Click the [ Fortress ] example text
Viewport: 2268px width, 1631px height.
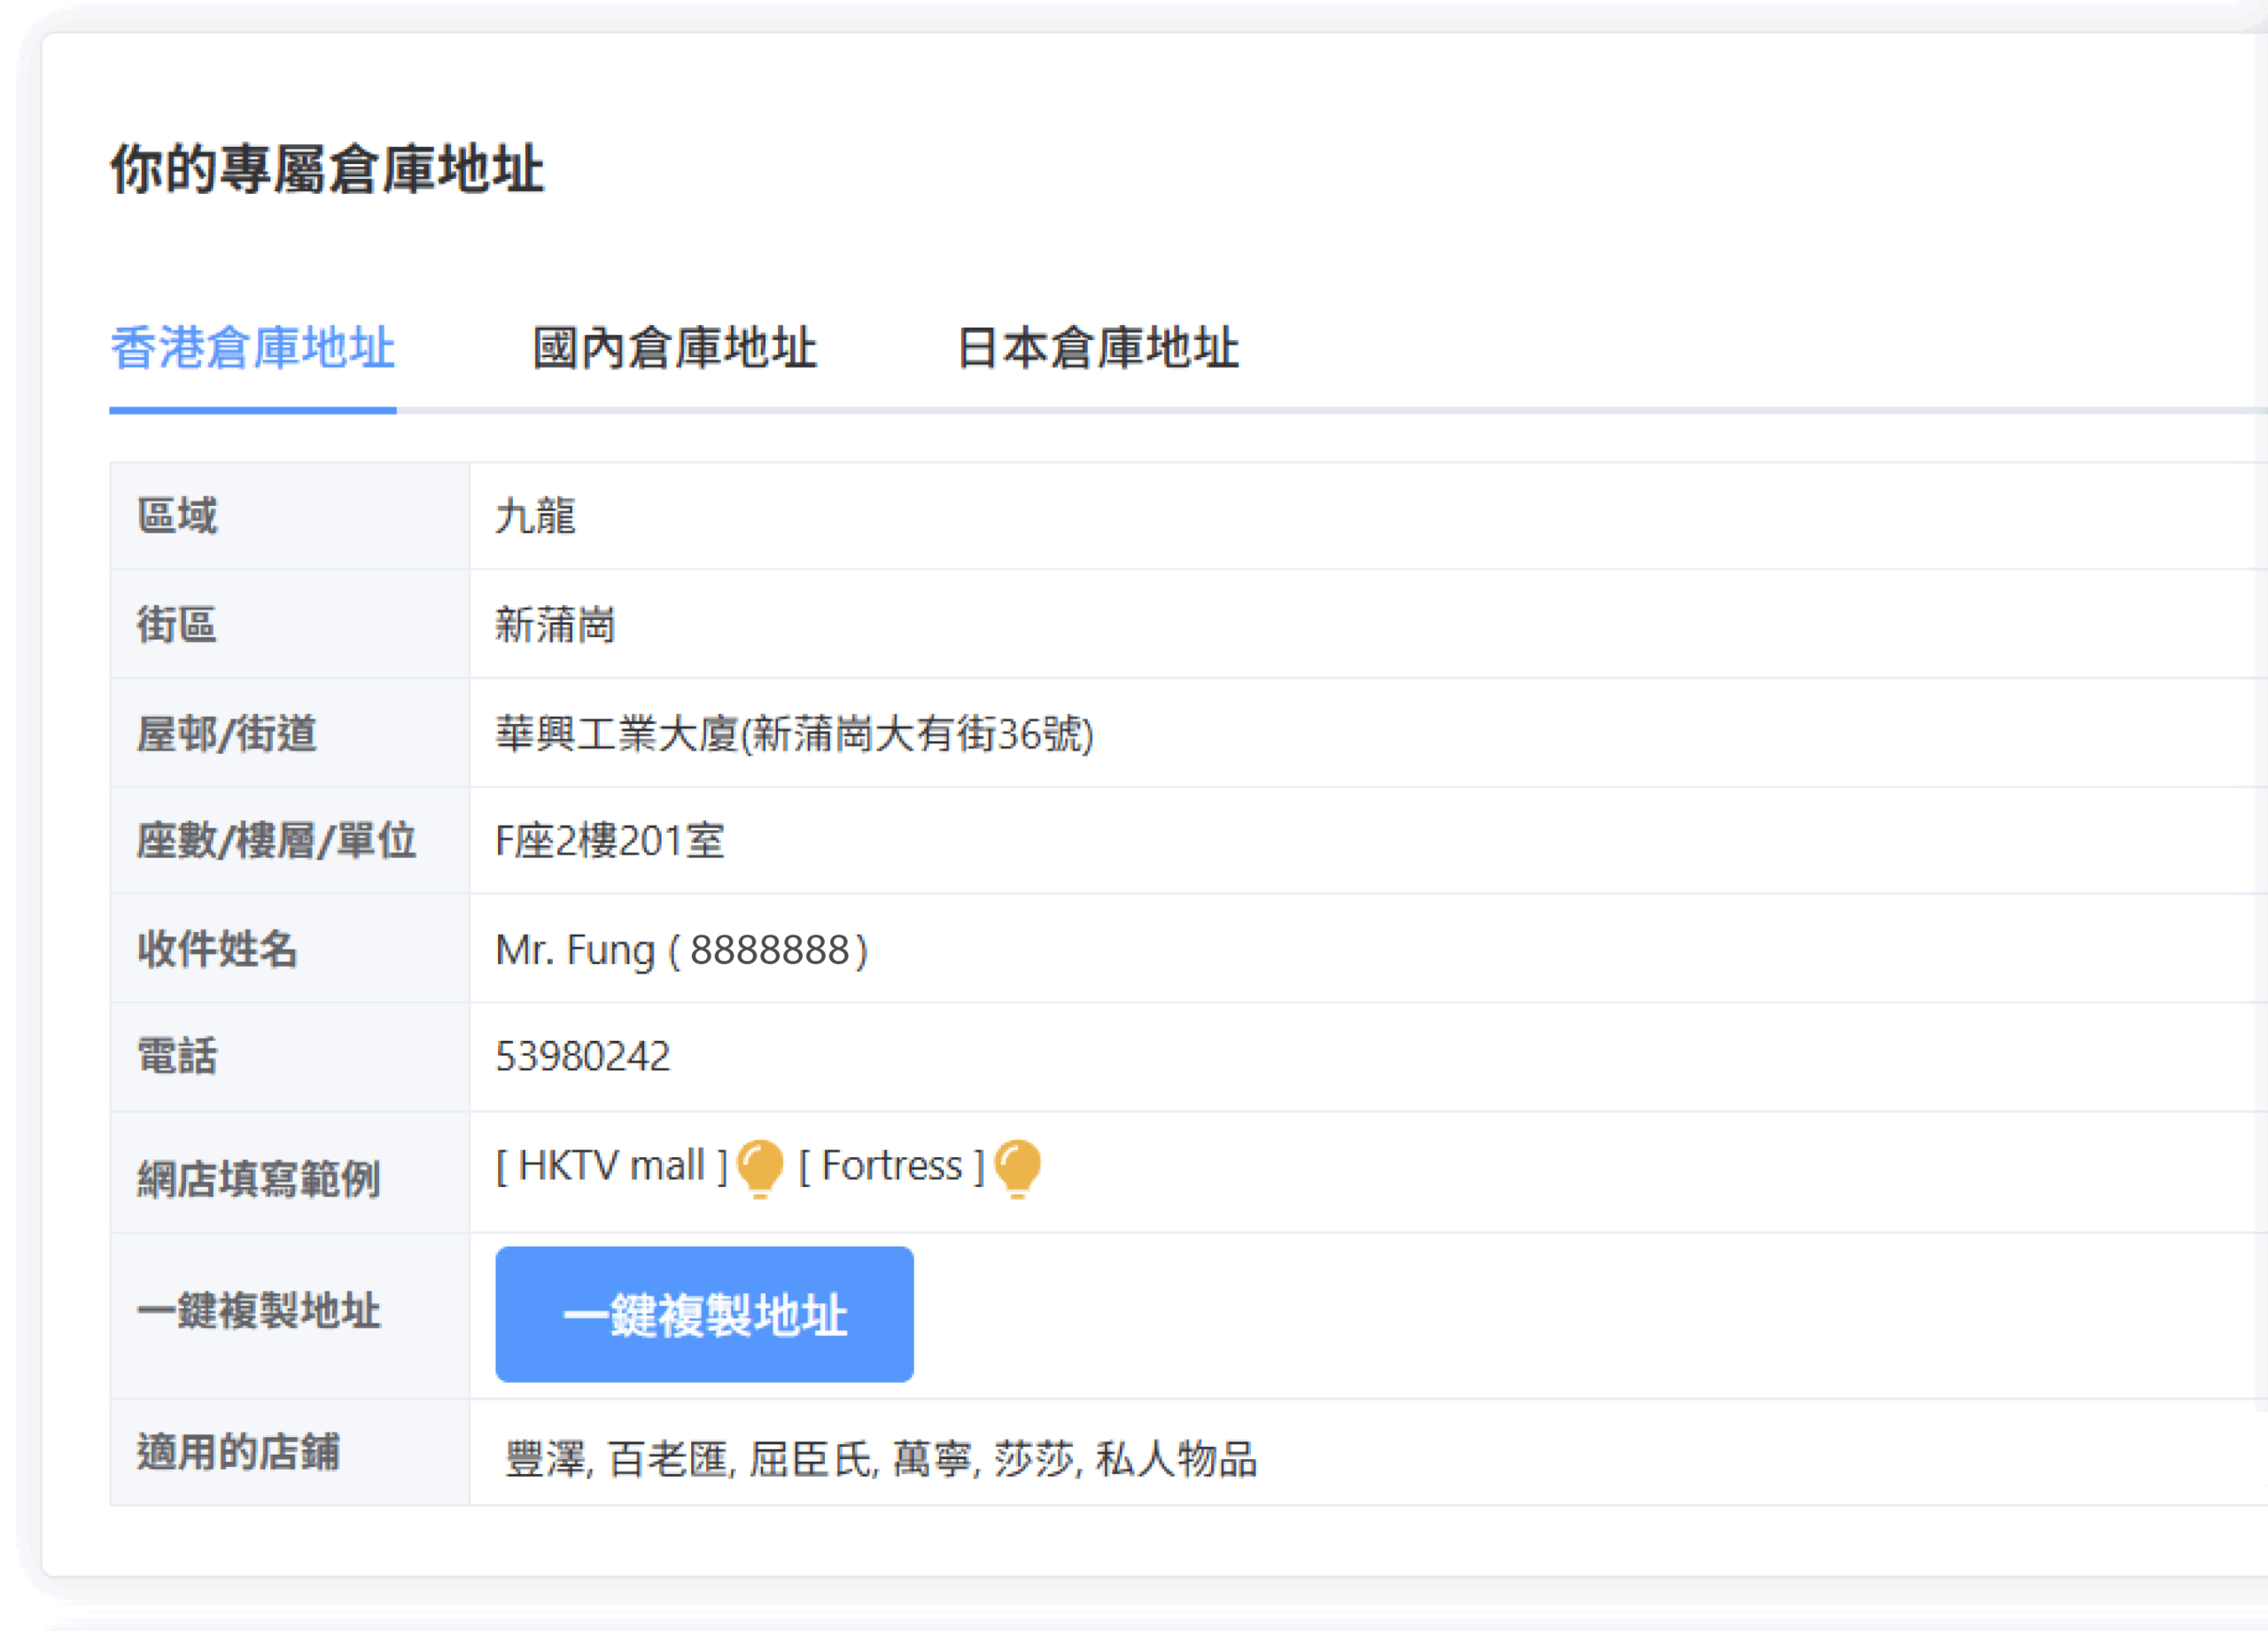point(891,1166)
